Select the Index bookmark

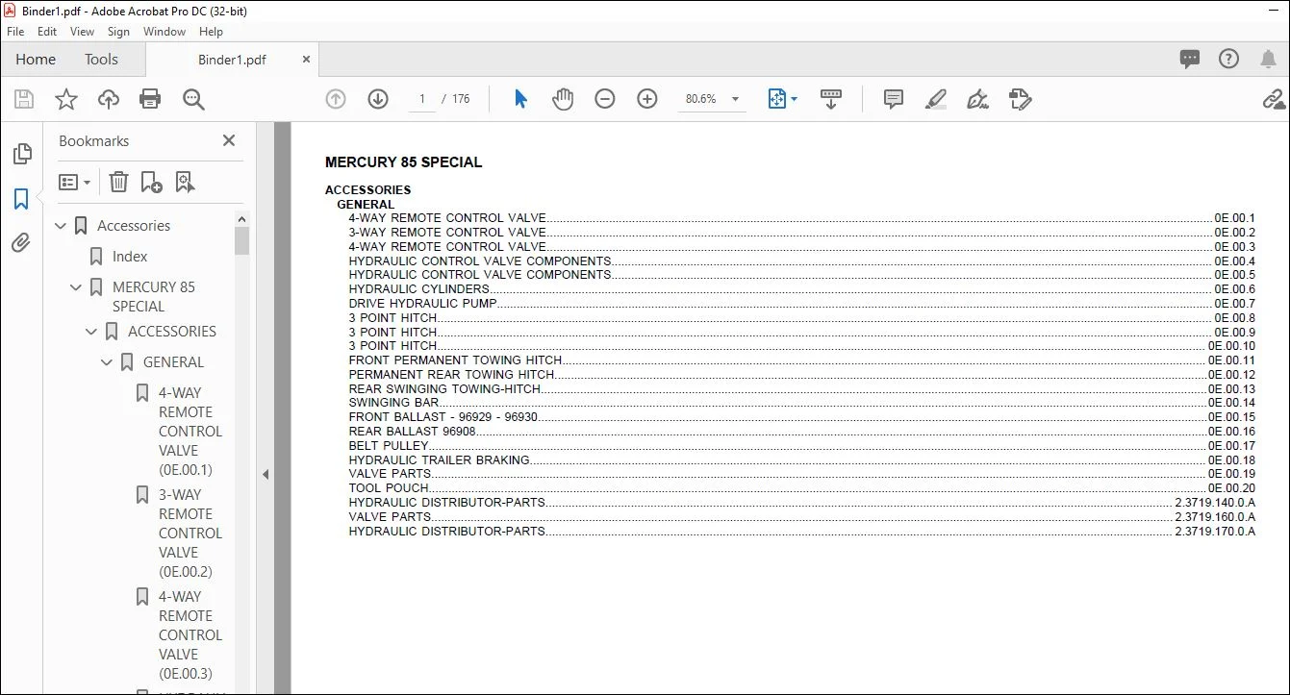click(130, 257)
